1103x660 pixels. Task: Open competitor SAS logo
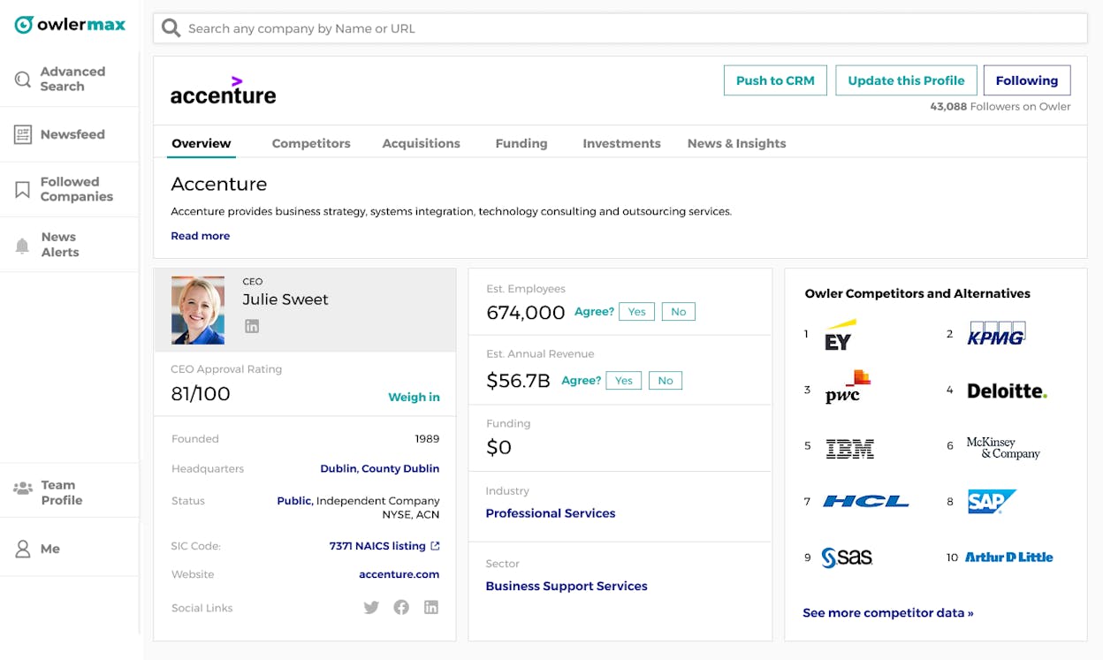[x=847, y=558]
